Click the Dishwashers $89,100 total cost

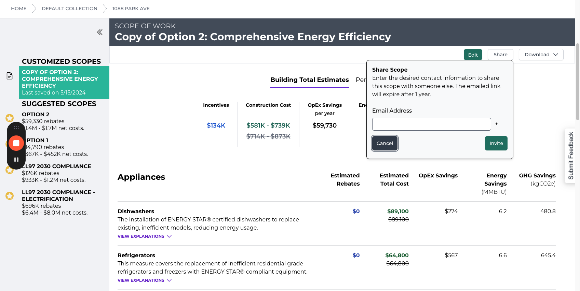click(x=398, y=212)
